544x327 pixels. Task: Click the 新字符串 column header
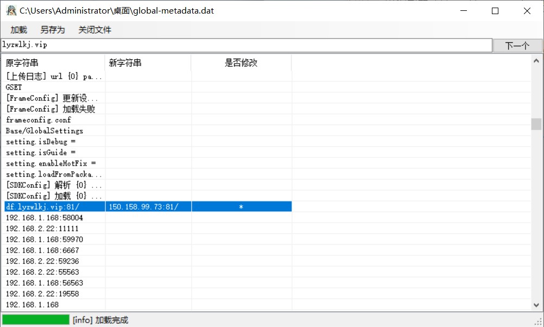point(148,63)
